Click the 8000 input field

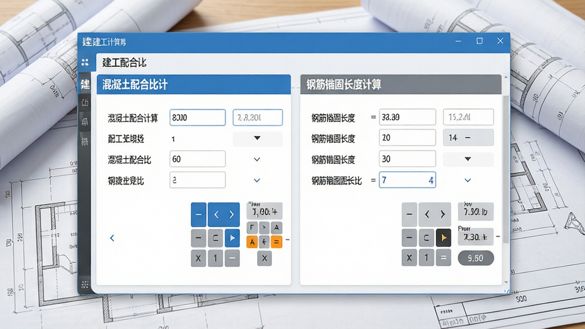[x=198, y=118]
